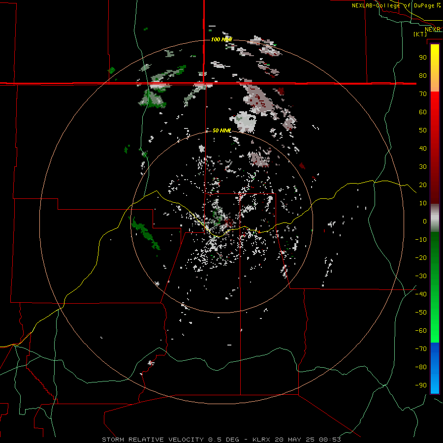Click the elongated green echo west of the inner ring

(x=146, y=233)
